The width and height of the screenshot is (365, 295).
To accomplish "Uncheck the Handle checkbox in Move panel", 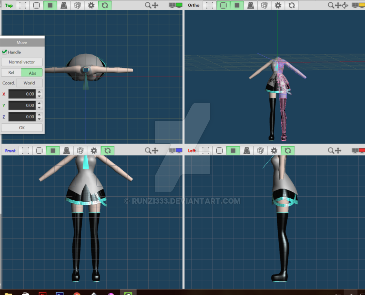I will pyautogui.click(x=4, y=52).
